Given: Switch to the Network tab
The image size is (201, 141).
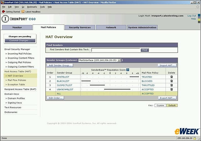Looking at the screenshot, I should 111,27.
